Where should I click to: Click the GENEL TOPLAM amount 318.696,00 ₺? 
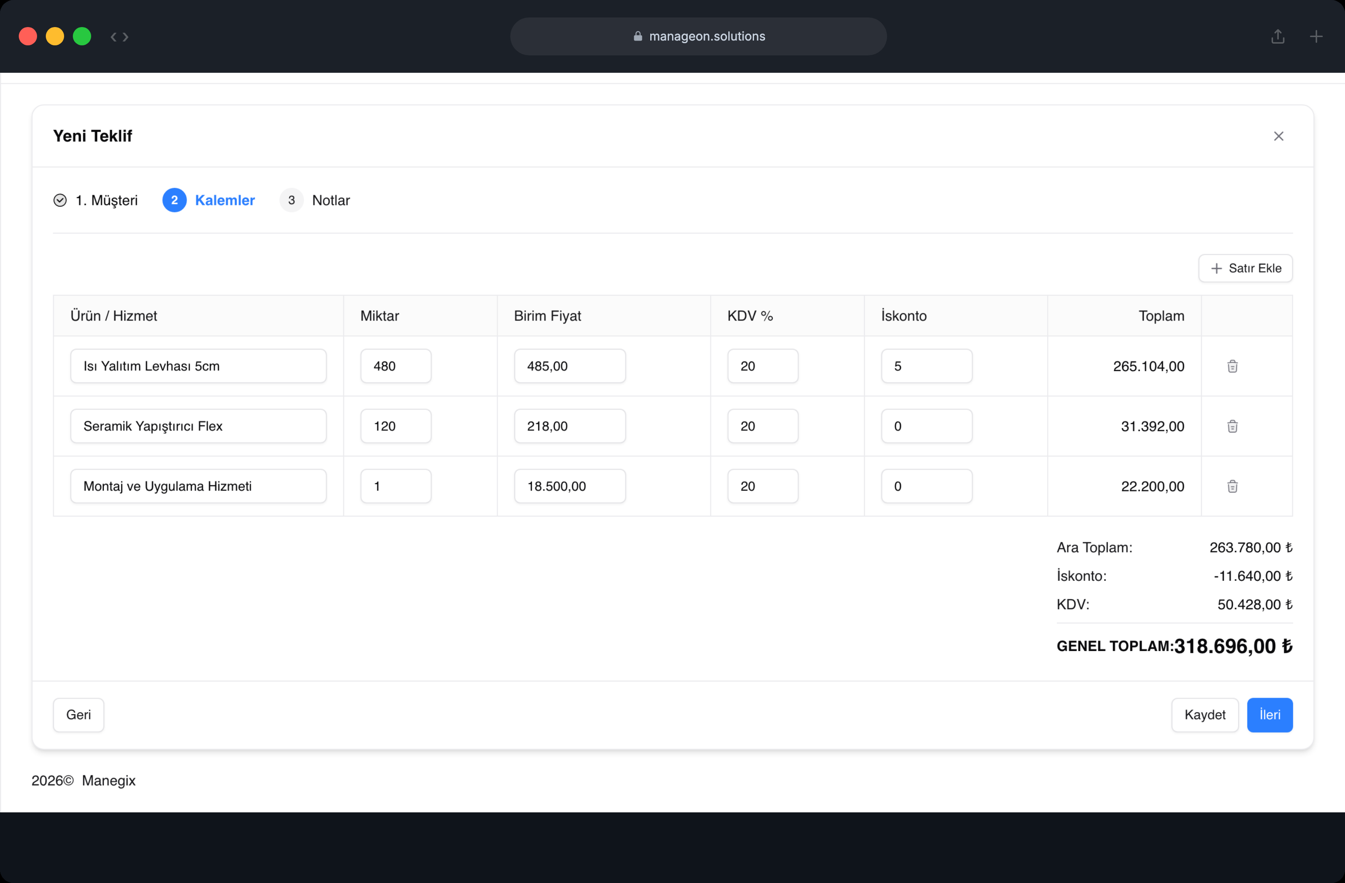[x=1233, y=646]
